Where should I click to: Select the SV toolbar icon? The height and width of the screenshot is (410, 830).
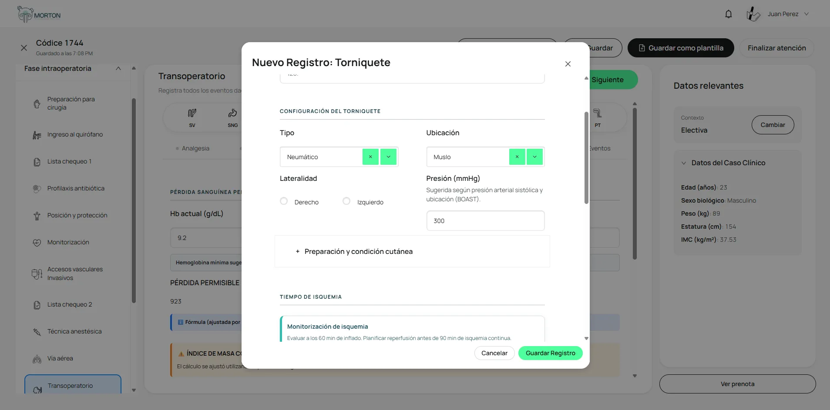pyautogui.click(x=192, y=113)
